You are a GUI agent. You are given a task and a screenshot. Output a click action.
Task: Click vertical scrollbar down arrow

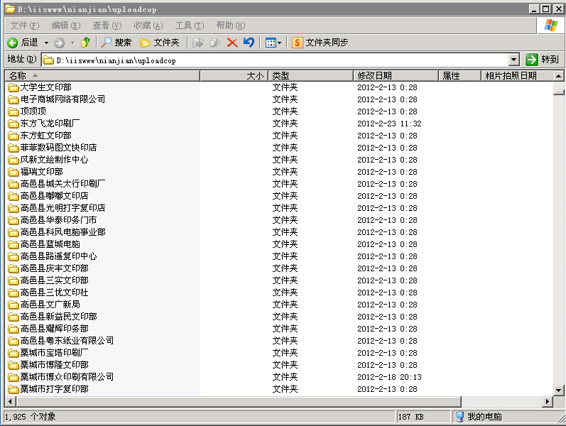pyautogui.click(x=558, y=390)
